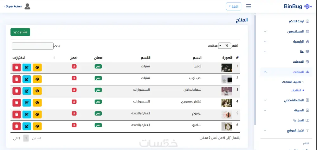This screenshot has width=317, height=150.
Task: Open the الخدمات sidebar item
Action: [x=286, y=62]
